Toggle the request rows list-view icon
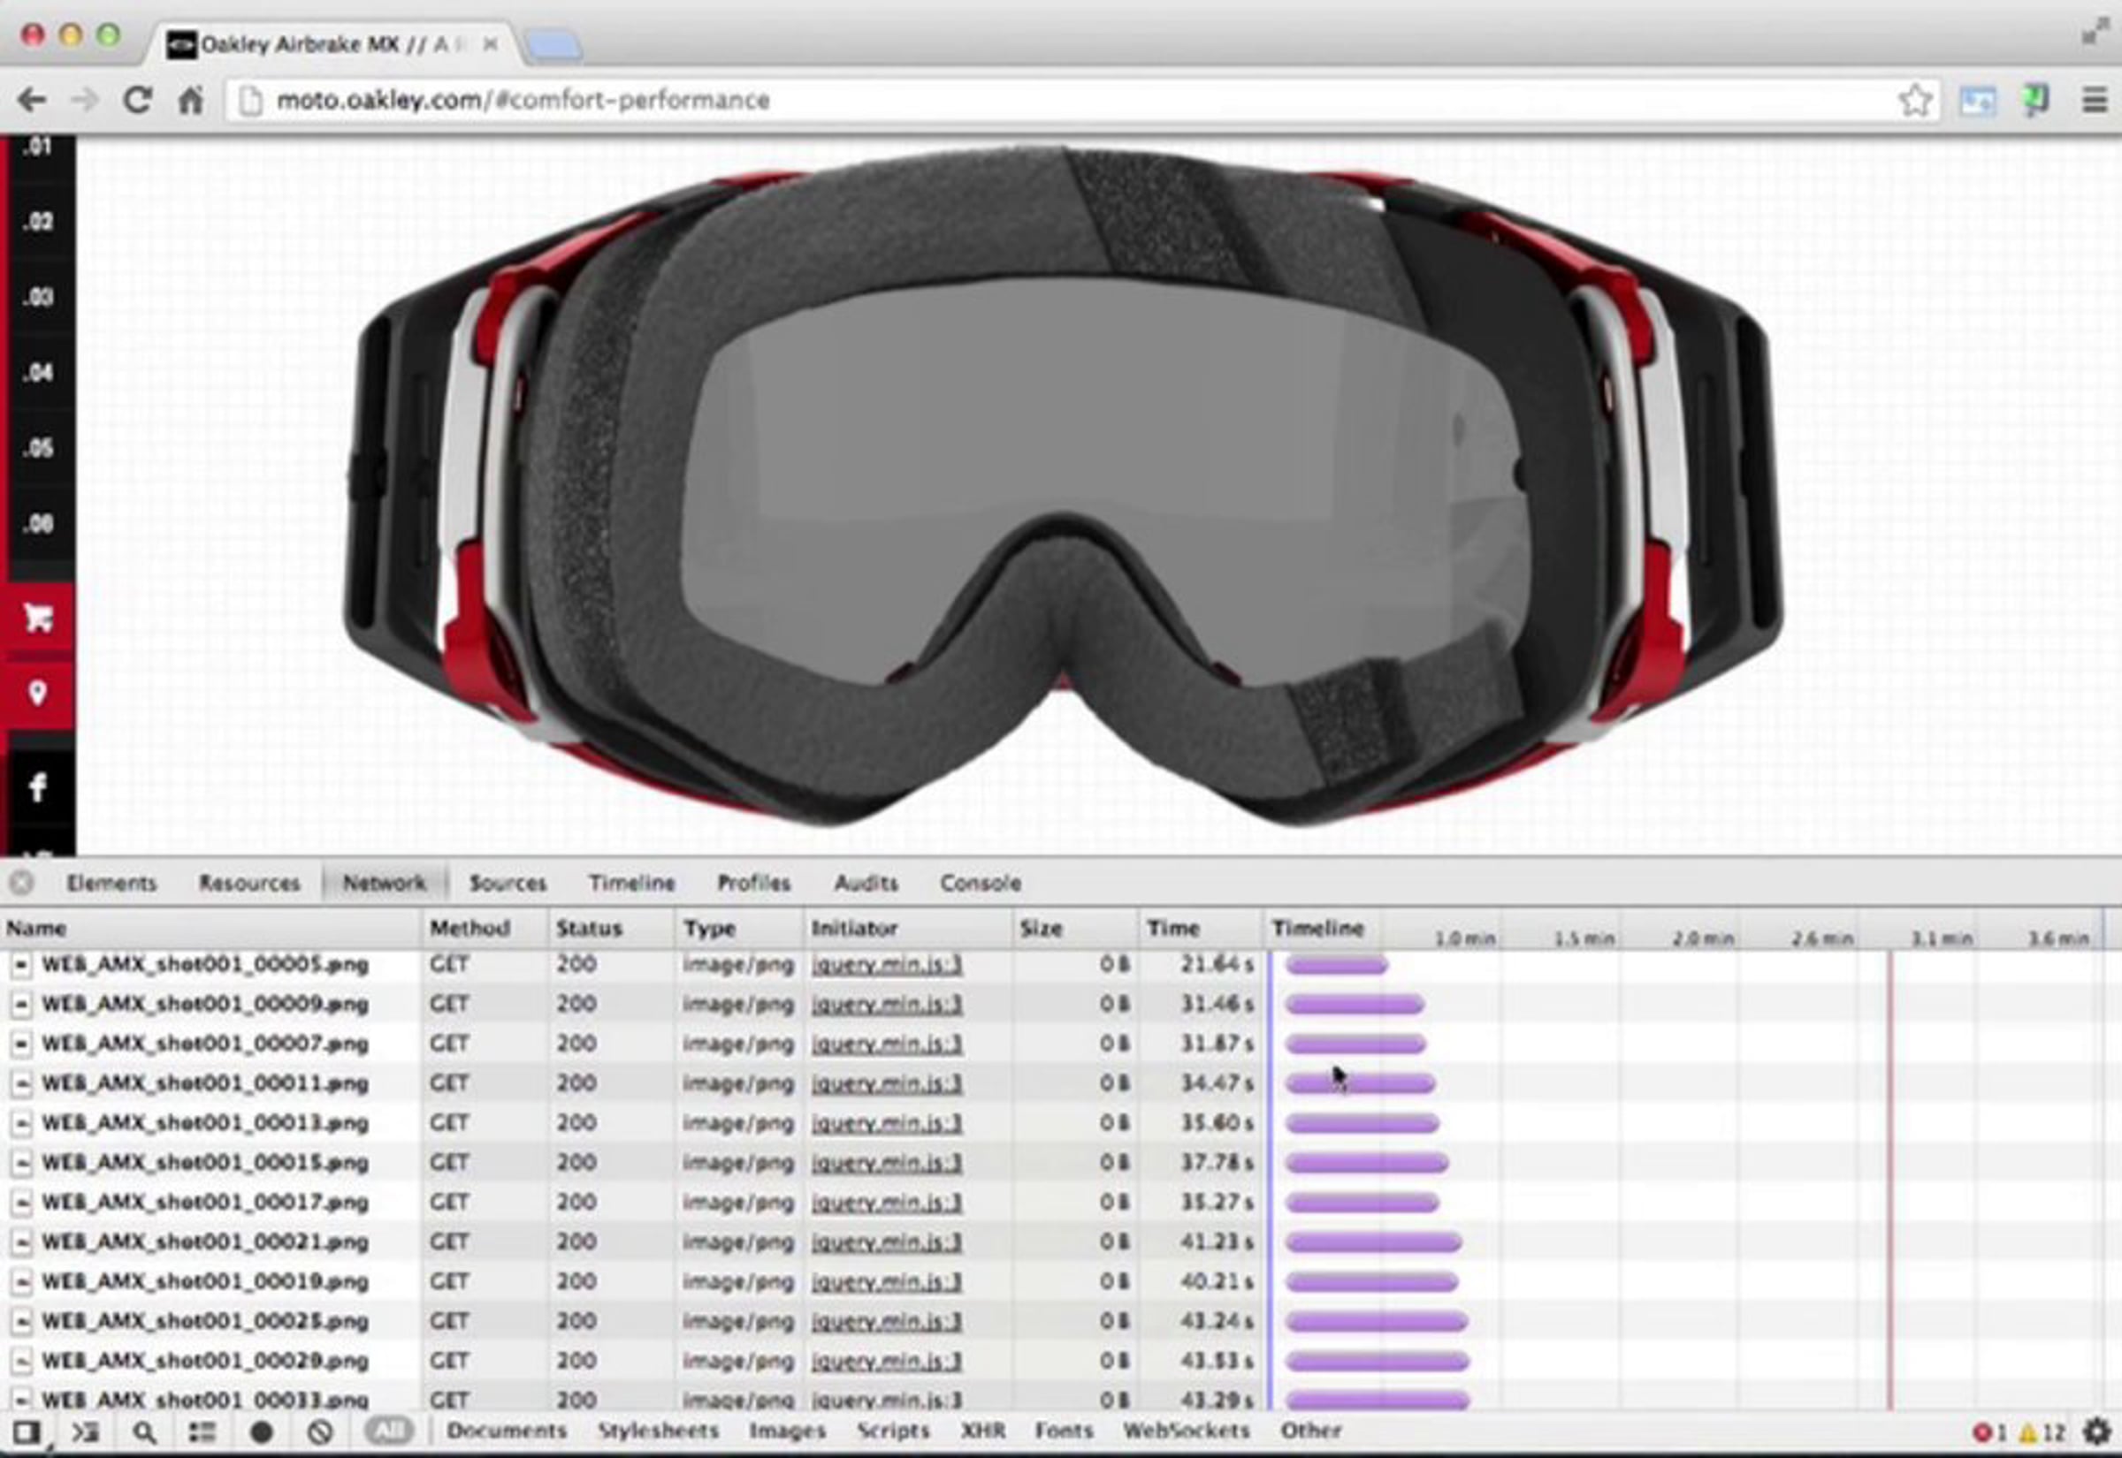This screenshot has width=2122, height=1458. (202, 1431)
